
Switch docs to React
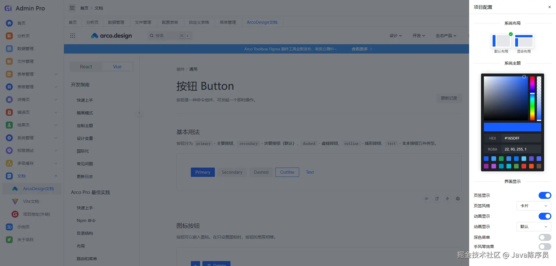(x=86, y=67)
